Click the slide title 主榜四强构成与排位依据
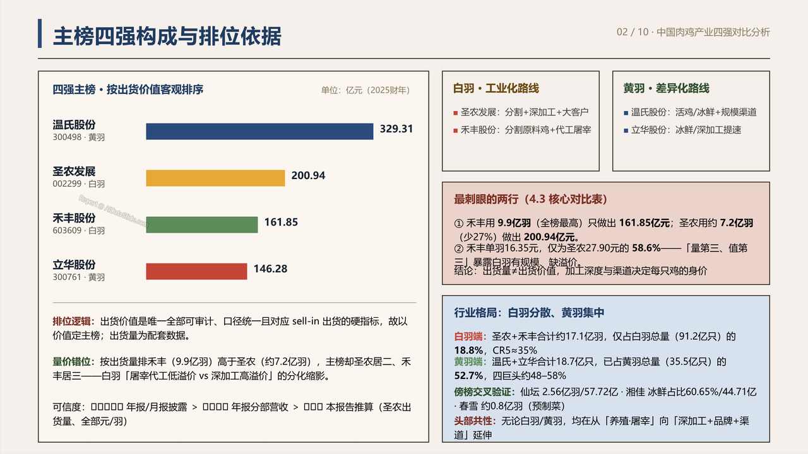This screenshot has width=808, height=454. [167, 36]
